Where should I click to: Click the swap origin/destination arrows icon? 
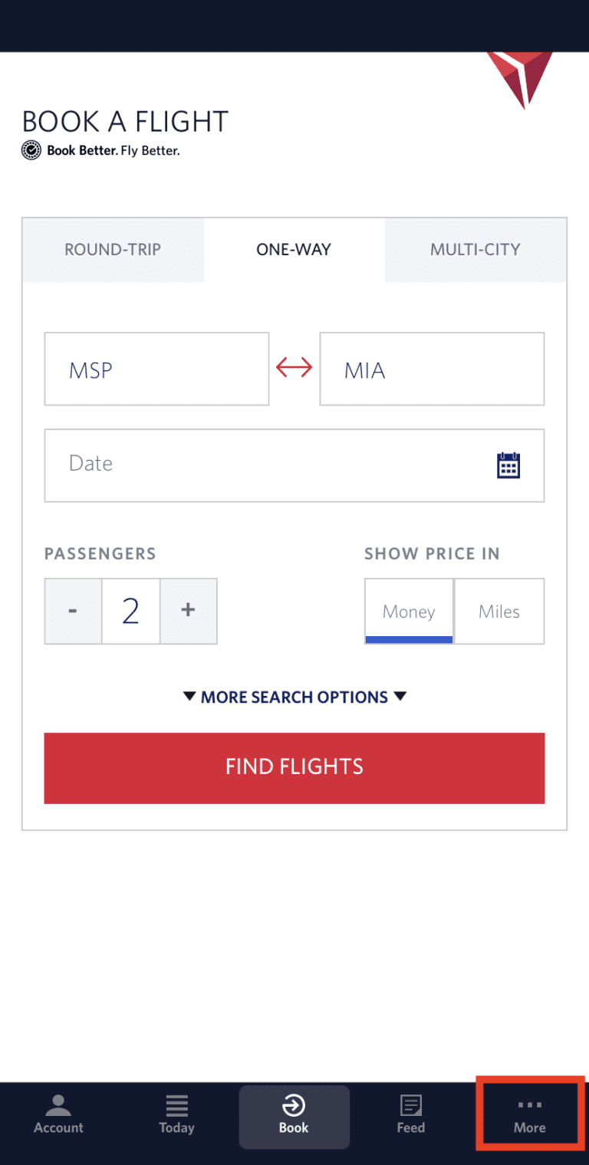coord(294,368)
